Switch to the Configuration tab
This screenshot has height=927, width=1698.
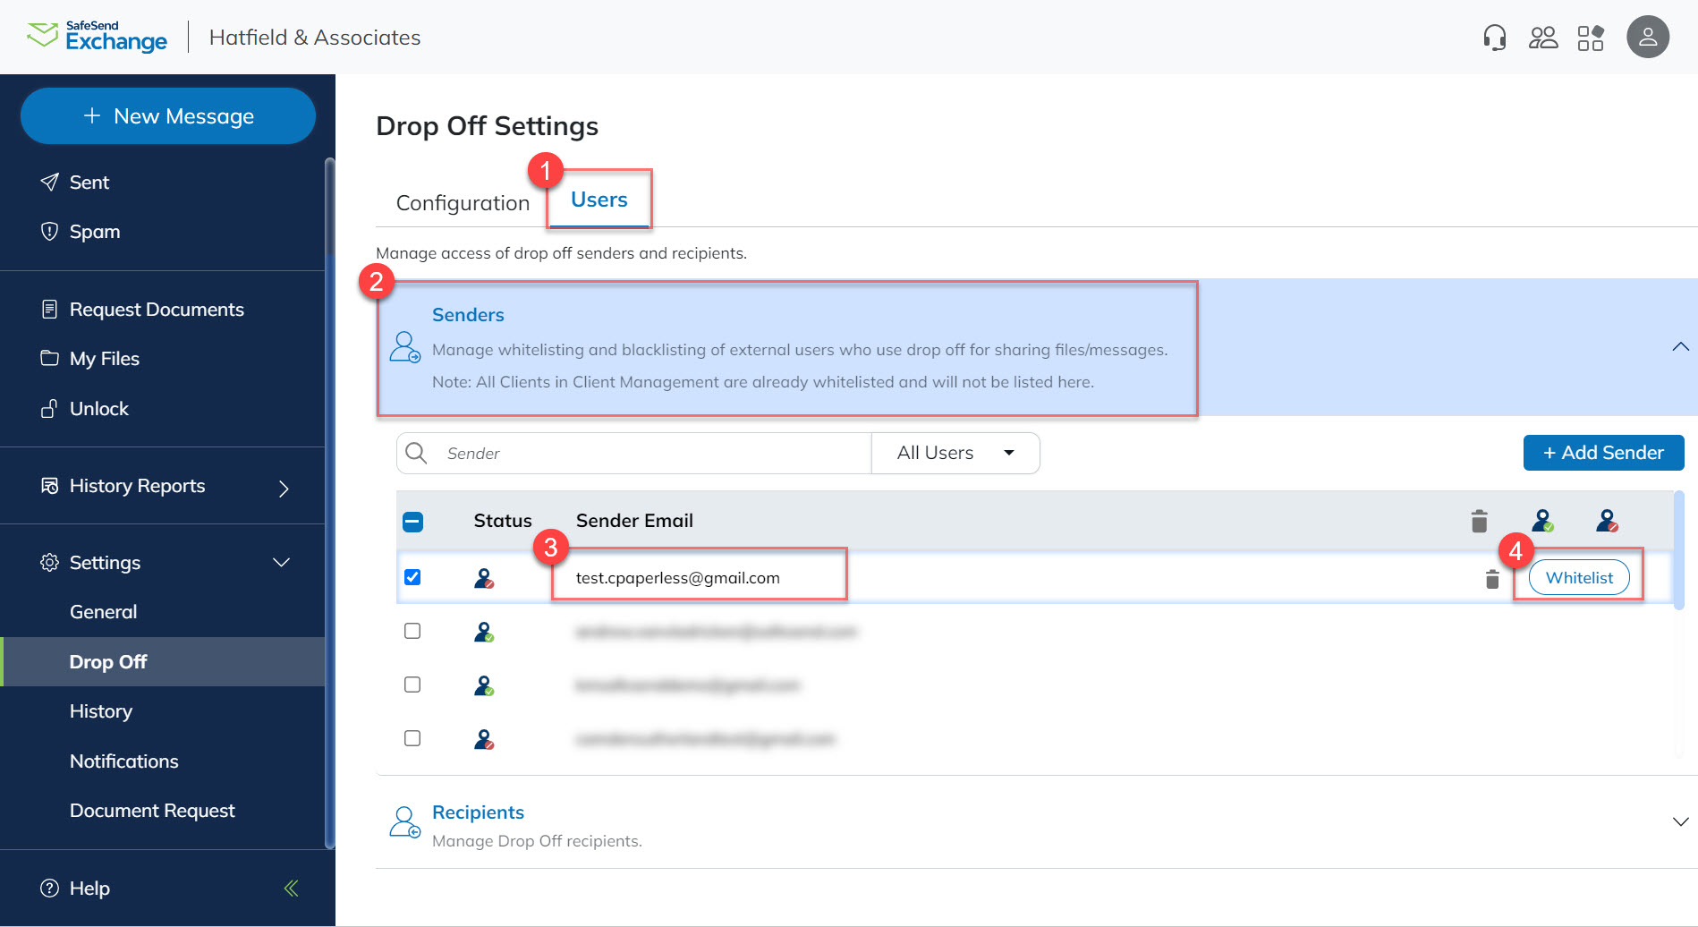point(462,202)
